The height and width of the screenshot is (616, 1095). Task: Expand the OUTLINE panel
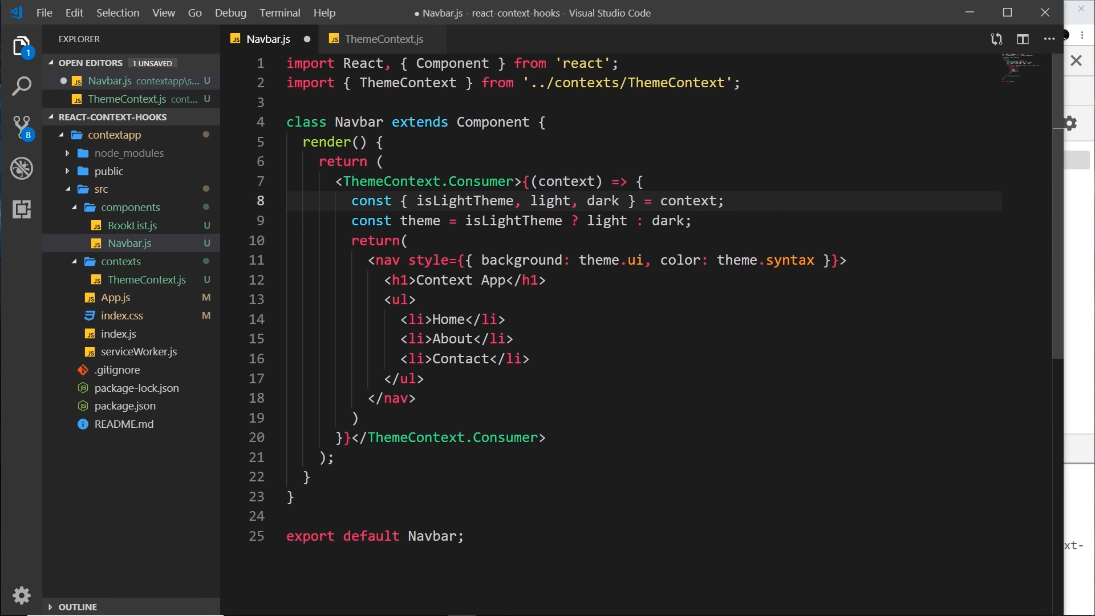78,607
